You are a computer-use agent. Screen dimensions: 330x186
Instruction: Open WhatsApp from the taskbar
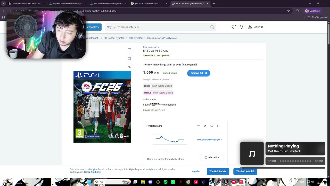pyautogui.click(x=173, y=182)
